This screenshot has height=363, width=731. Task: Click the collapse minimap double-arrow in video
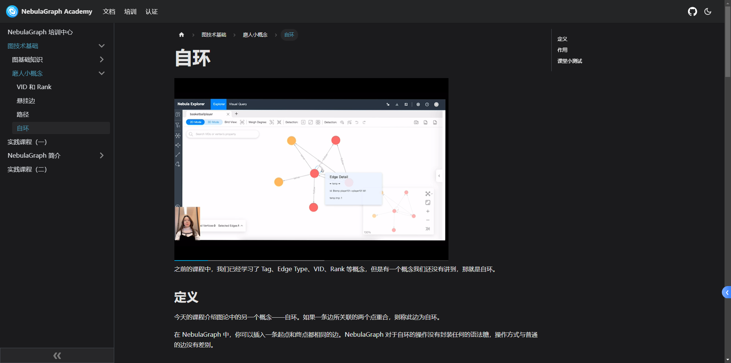[428, 229]
